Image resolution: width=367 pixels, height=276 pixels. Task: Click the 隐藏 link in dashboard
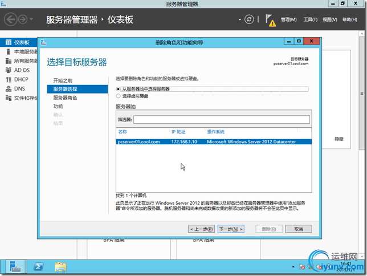pyautogui.click(x=339, y=139)
